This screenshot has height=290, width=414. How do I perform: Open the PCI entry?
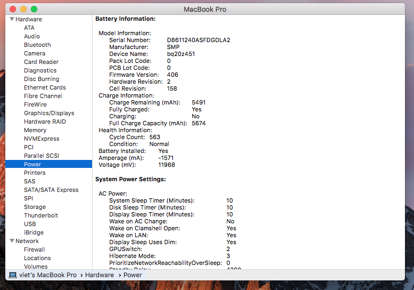pos(29,147)
